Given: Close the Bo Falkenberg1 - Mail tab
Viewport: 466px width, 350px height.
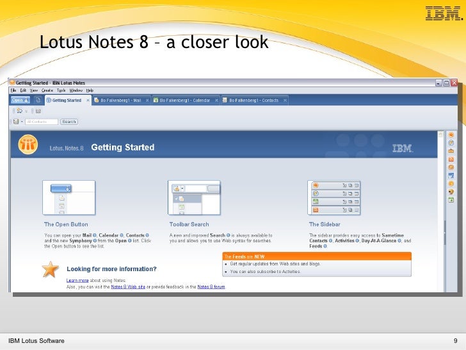Looking at the screenshot, I should [x=147, y=100].
